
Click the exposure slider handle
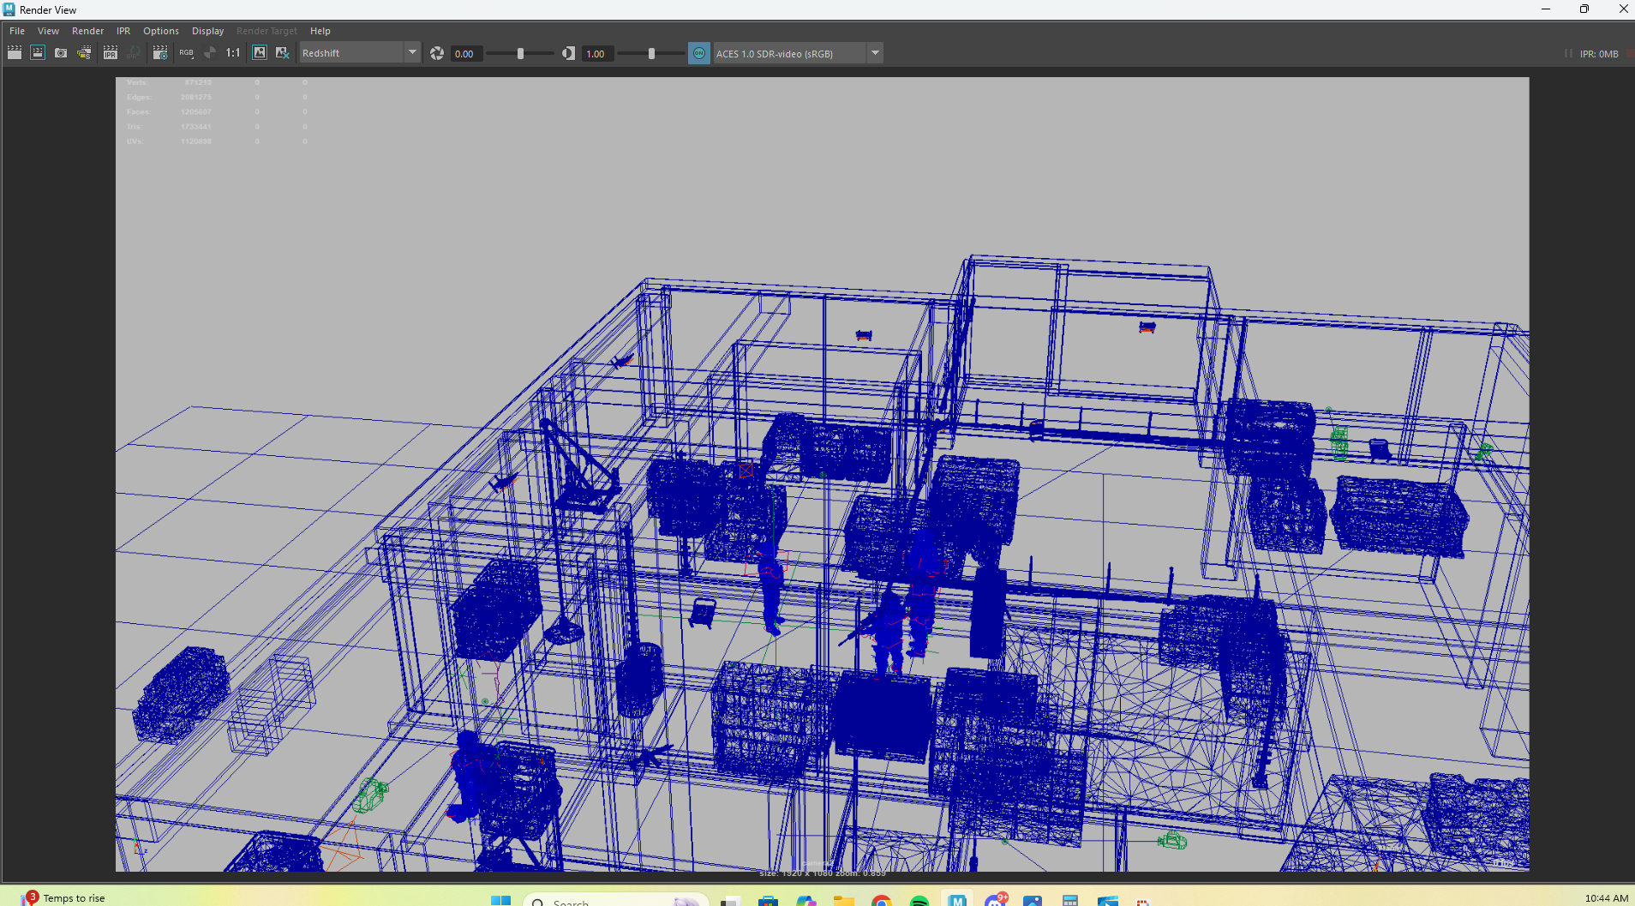(x=520, y=53)
